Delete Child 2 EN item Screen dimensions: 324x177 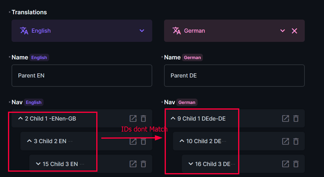(x=143, y=141)
